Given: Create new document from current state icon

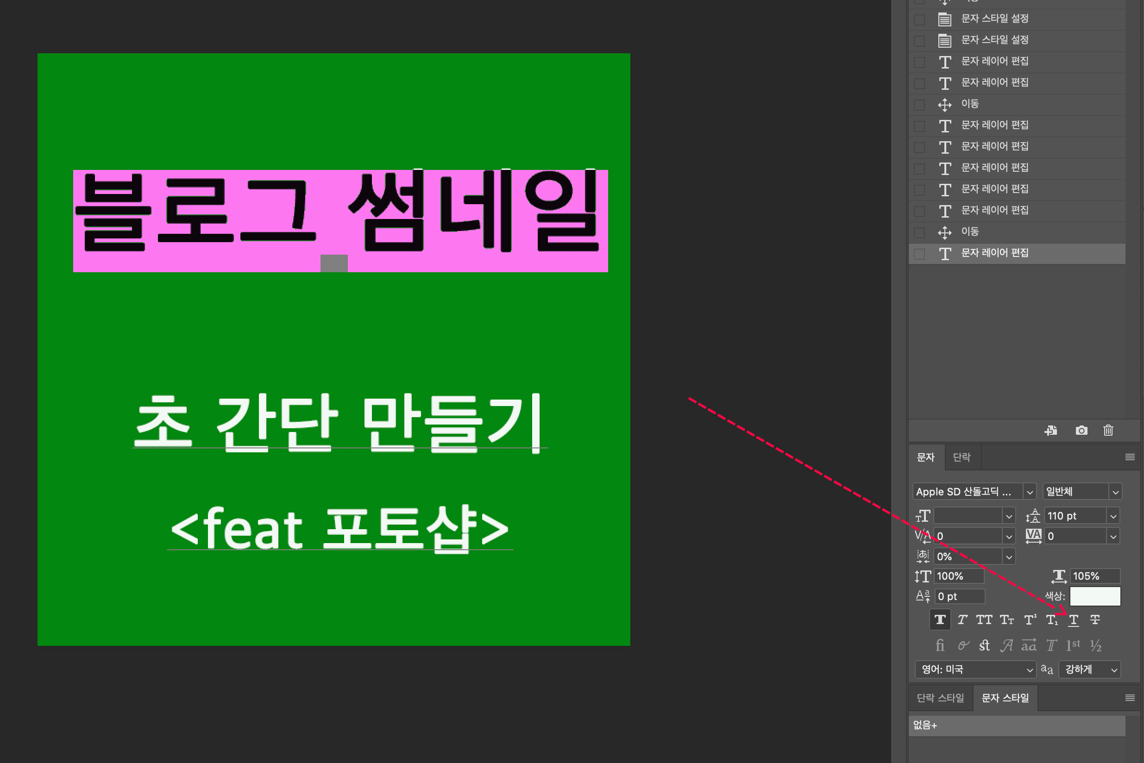Looking at the screenshot, I should click(x=1050, y=431).
